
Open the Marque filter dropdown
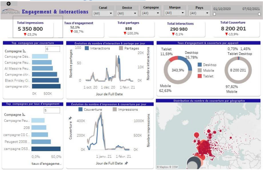click(175, 13)
